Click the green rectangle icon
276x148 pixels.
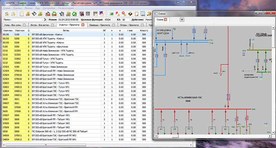pos(111,14)
